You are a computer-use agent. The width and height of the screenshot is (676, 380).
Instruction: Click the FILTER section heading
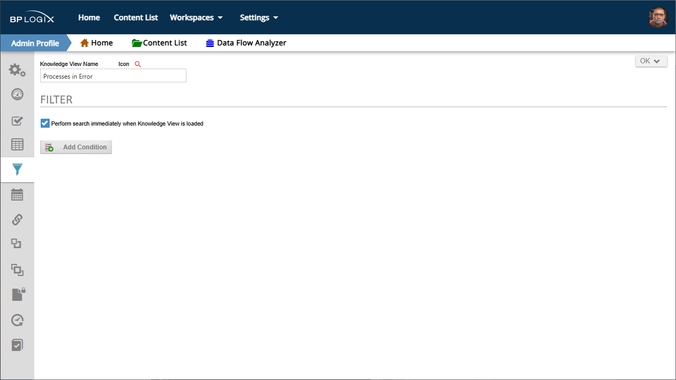coord(57,100)
